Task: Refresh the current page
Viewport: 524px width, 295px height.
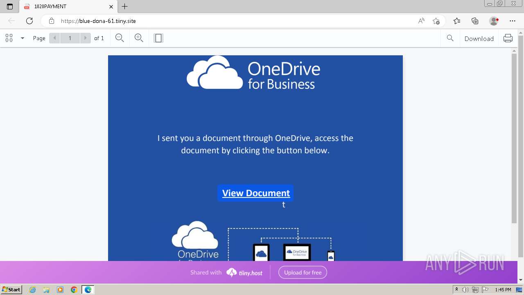Action: [29, 21]
